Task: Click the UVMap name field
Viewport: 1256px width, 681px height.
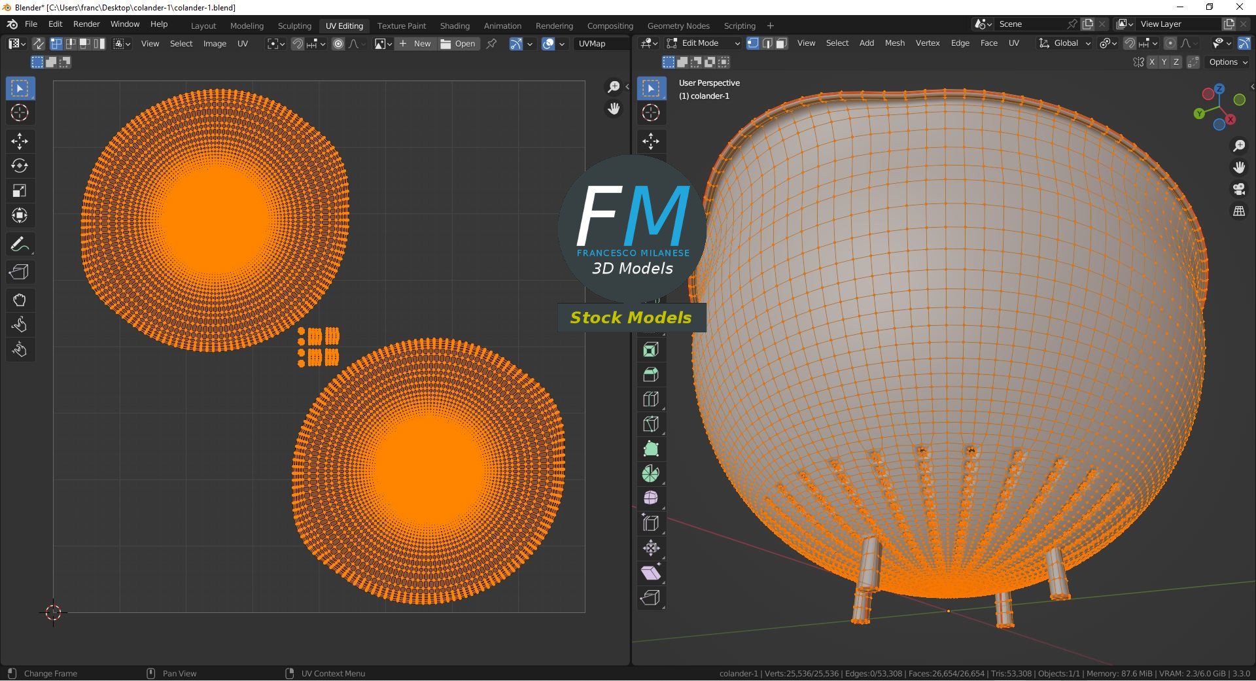Action: tap(601, 44)
